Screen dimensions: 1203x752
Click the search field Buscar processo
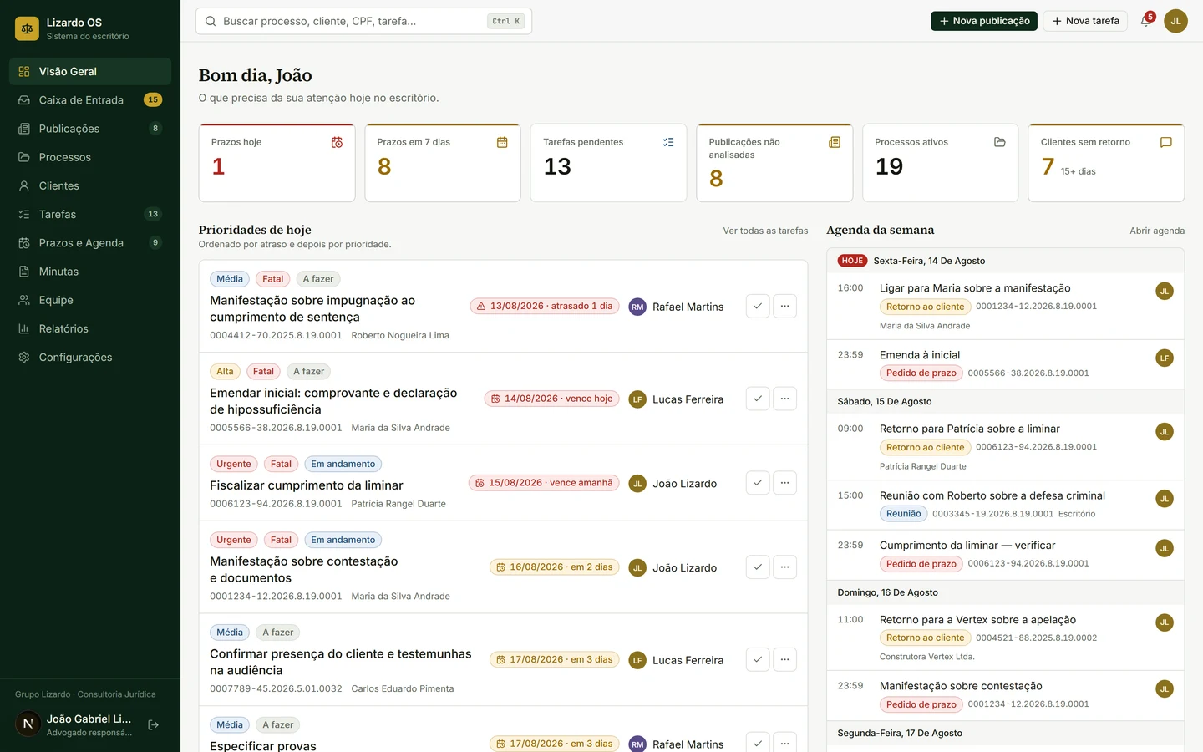363,21
